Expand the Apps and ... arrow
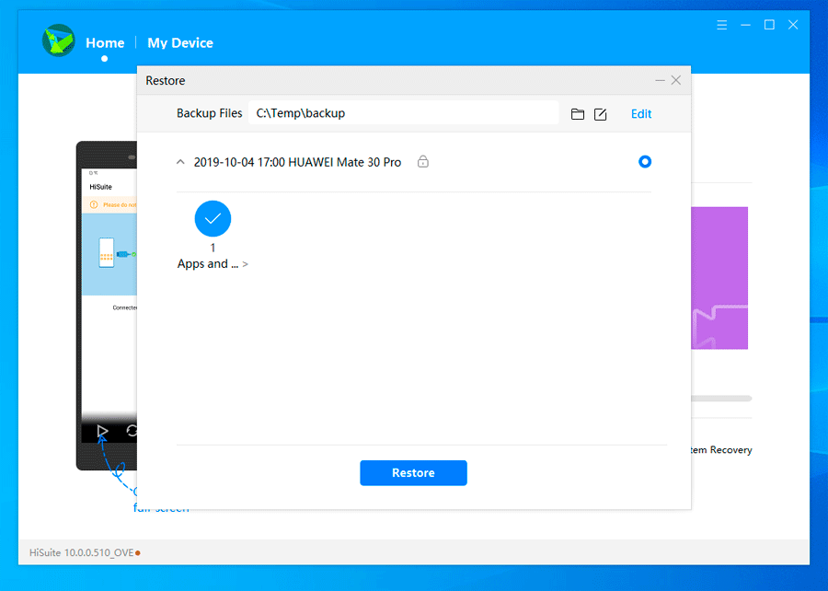Image resolution: width=828 pixels, height=591 pixels. (x=245, y=264)
